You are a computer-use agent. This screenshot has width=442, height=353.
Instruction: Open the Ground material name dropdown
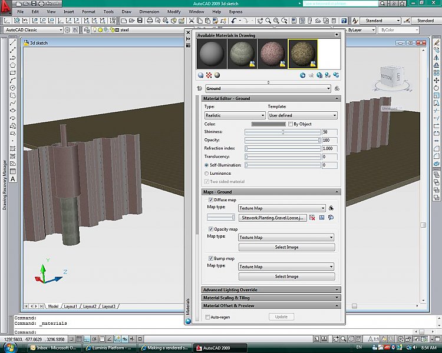[x=268, y=89]
